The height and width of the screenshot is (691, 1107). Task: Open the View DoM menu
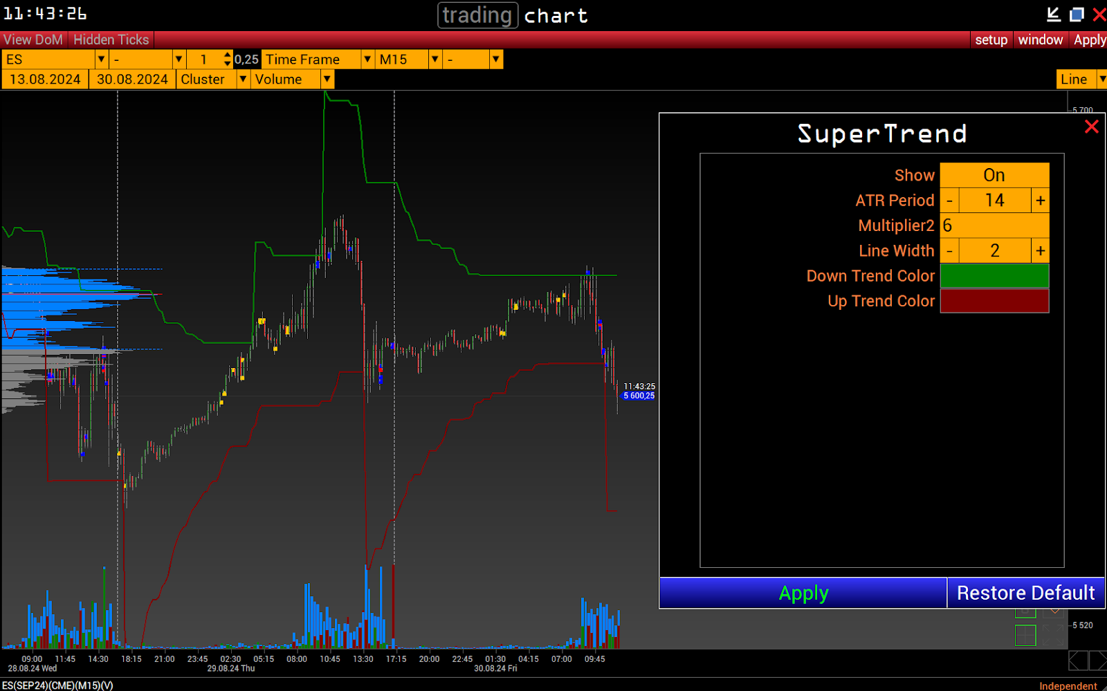click(33, 39)
